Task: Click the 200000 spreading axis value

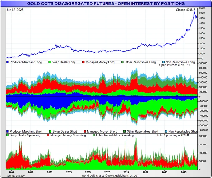Action: click(x=203, y=136)
